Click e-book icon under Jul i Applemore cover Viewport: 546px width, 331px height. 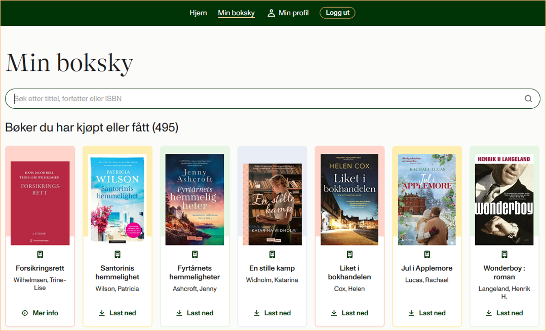click(427, 255)
